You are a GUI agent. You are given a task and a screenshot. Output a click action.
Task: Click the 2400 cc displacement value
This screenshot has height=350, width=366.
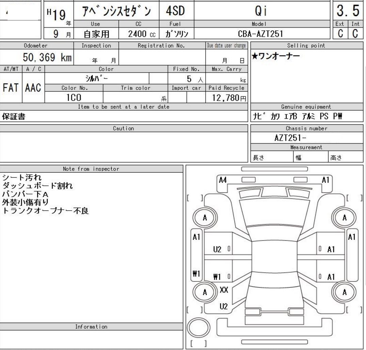coord(141,34)
